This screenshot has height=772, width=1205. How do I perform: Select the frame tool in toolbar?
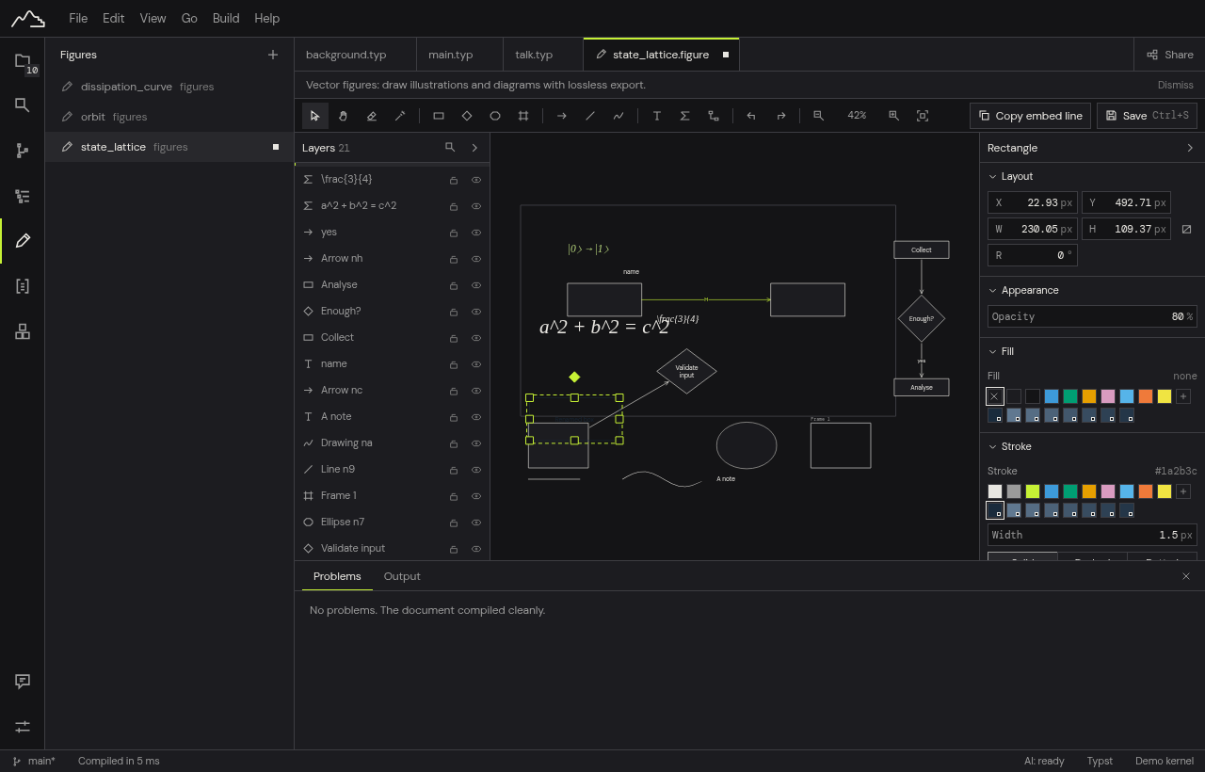tap(522, 116)
